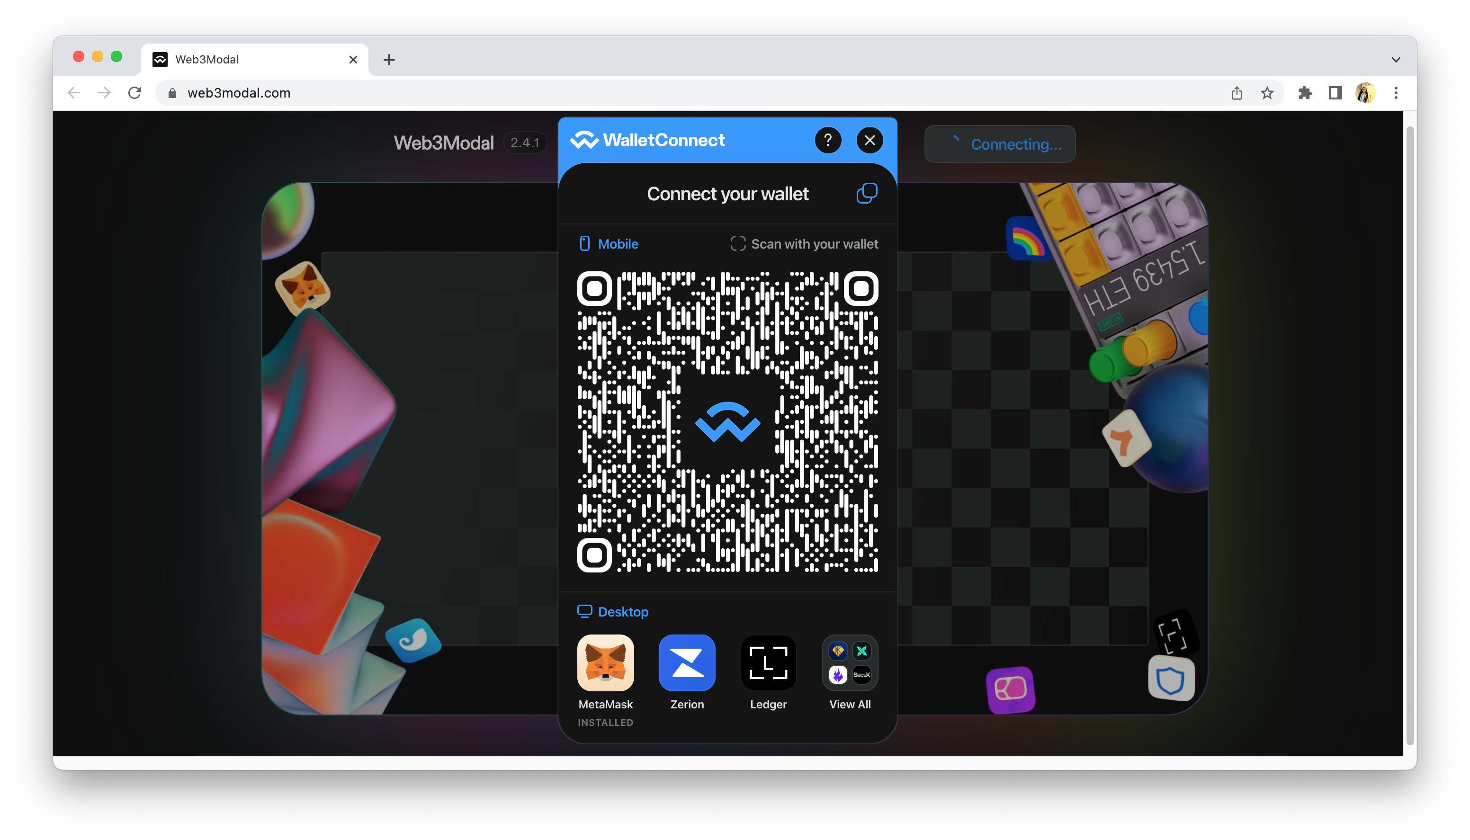The width and height of the screenshot is (1470, 840).
Task: Pick the Ledger wallet icon
Action: point(768,663)
